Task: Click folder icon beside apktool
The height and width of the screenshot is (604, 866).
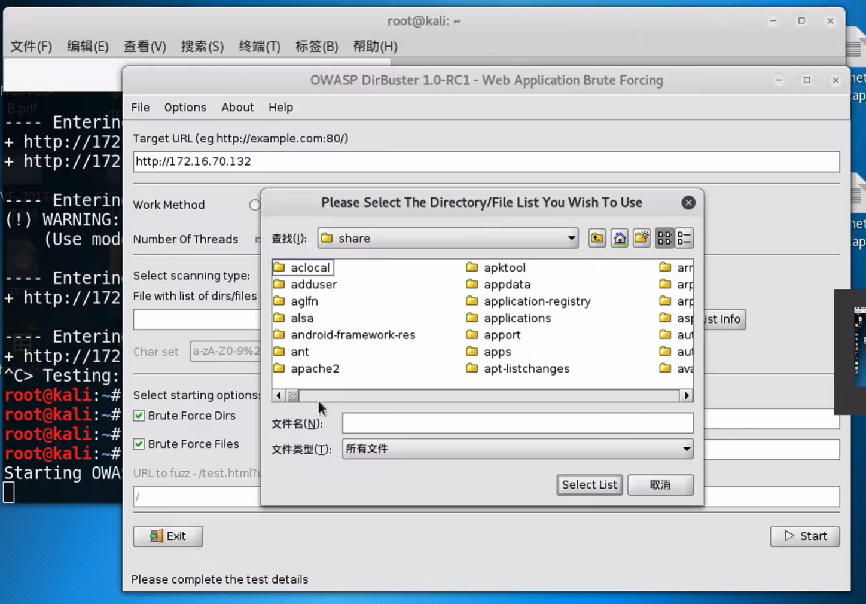Action: [x=472, y=267]
